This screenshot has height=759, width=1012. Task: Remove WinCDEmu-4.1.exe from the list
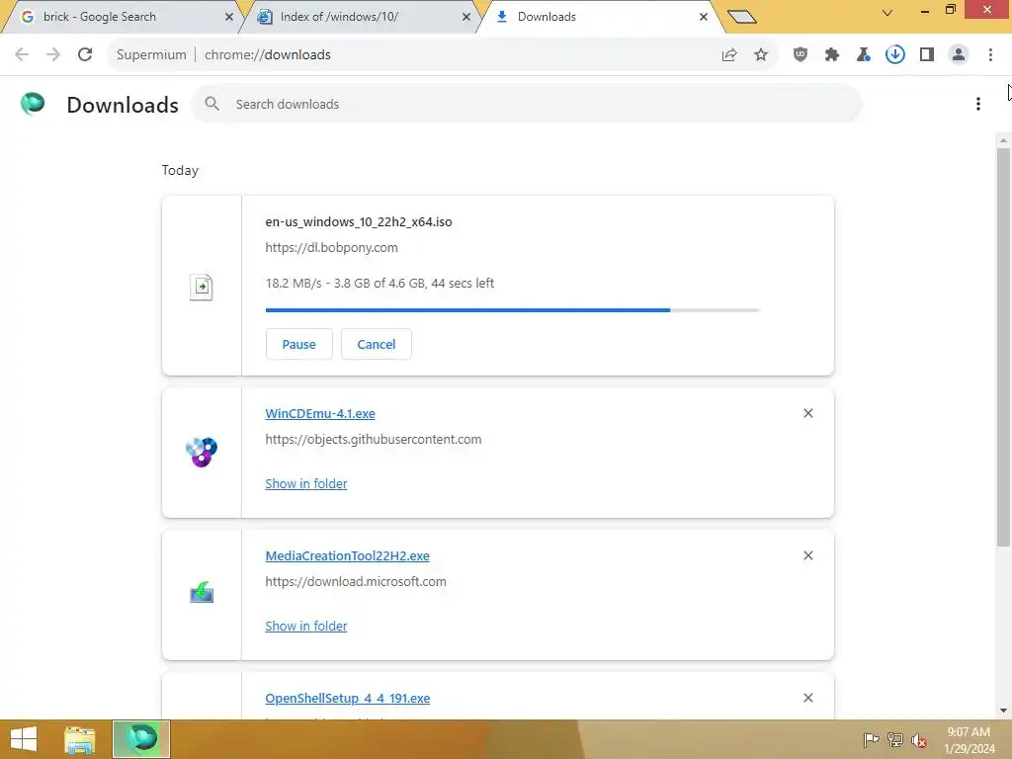[808, 413]
